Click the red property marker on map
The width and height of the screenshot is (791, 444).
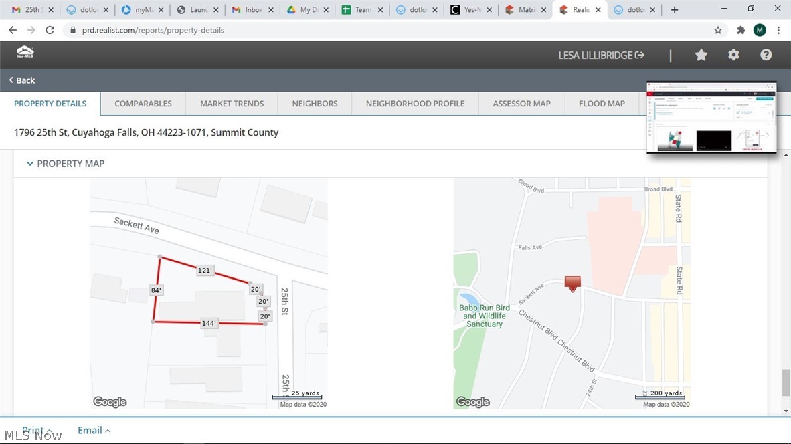coord(572,284)
